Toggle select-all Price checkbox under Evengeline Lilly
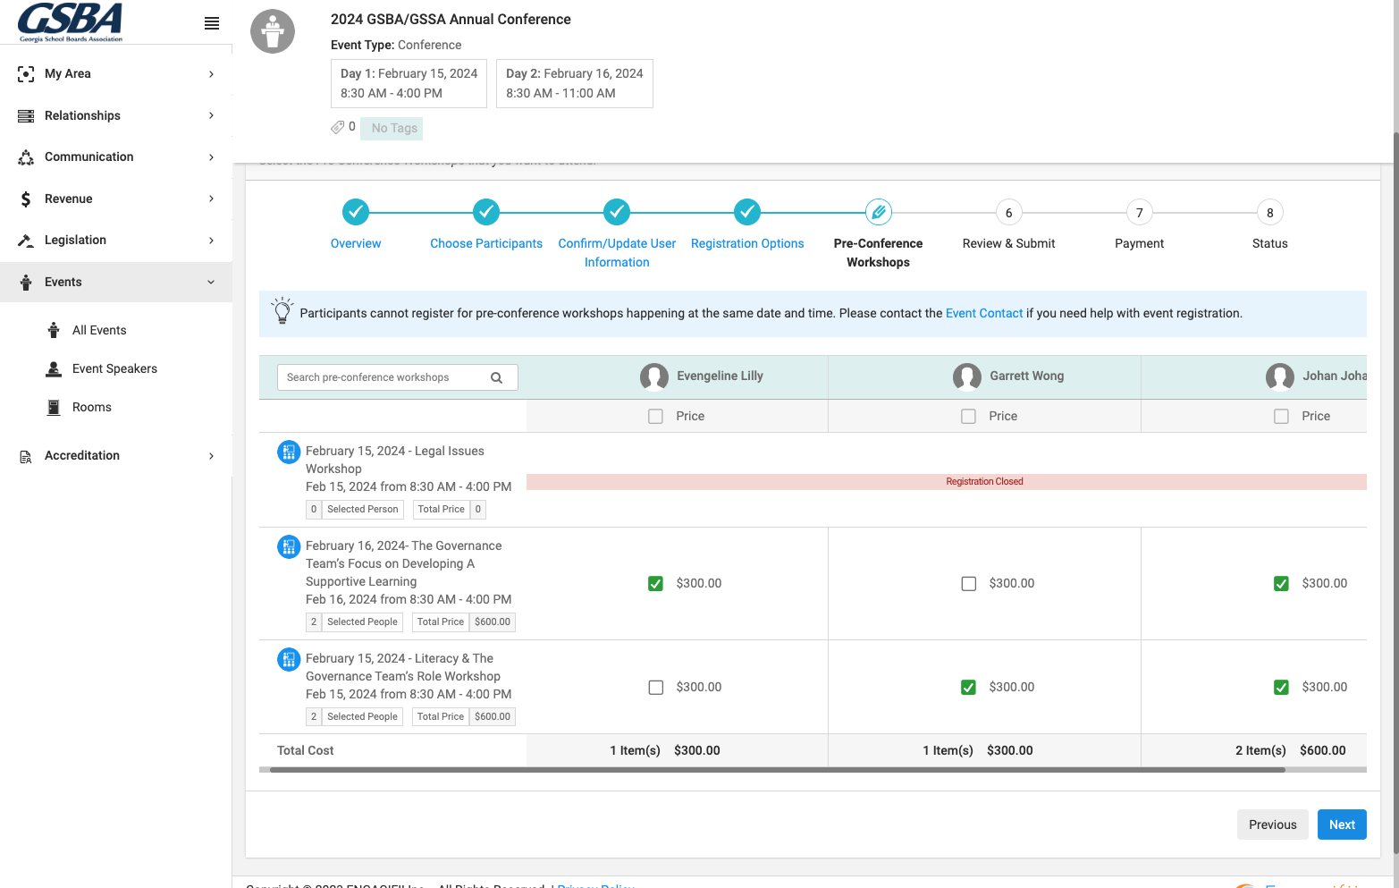Viewport: 1399px width, 888px height. [x=656, y=417]
